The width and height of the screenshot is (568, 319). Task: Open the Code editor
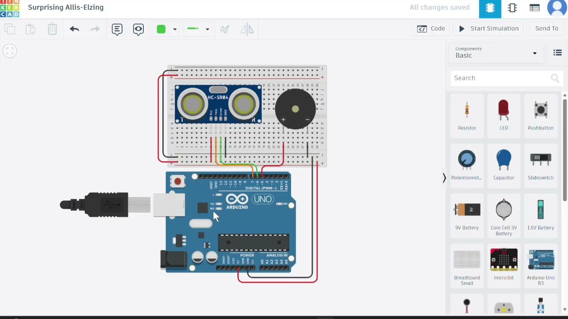coord(431,28)
